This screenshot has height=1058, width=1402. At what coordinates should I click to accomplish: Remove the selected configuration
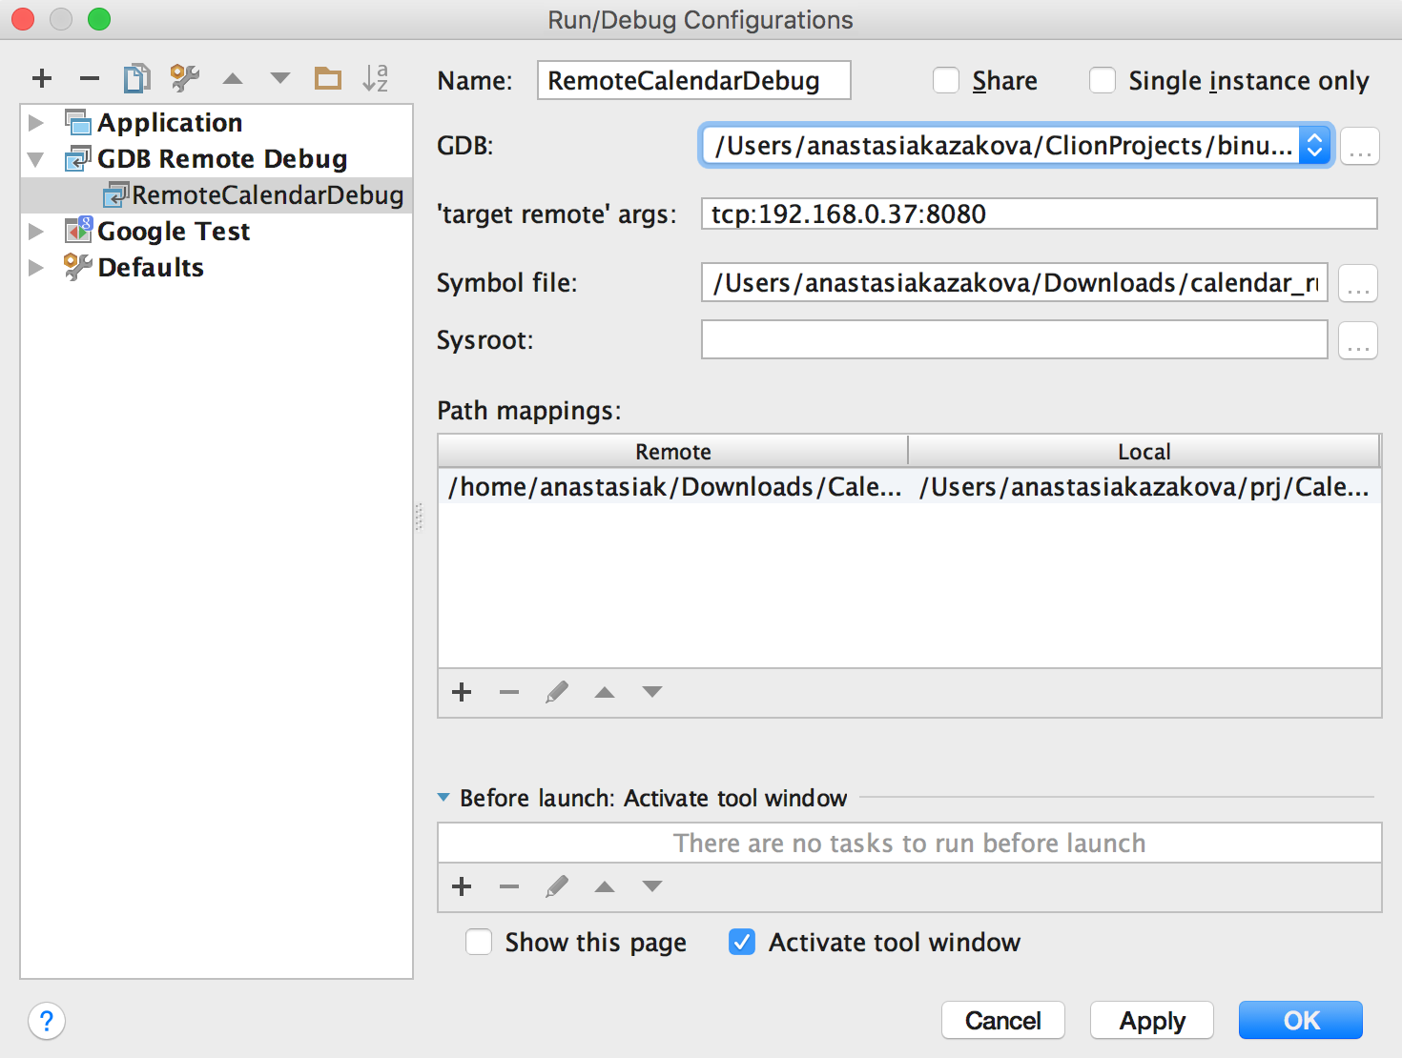(90, 78)
